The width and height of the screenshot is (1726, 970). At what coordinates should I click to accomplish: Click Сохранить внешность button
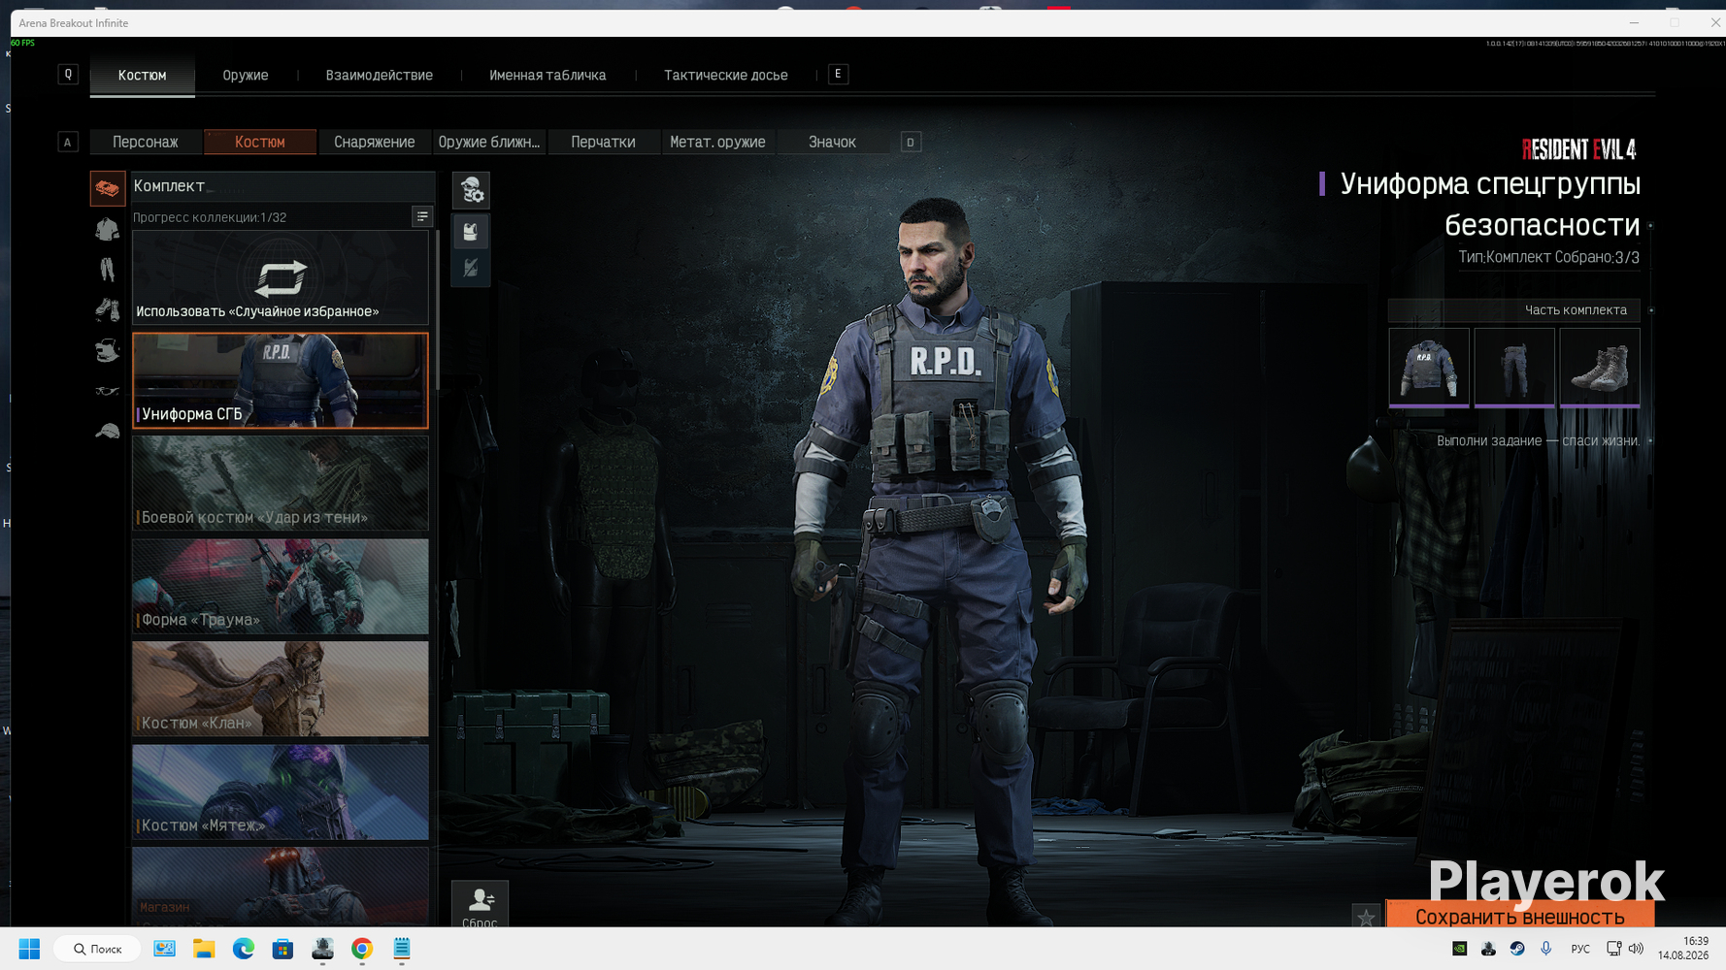(1520, 916)
